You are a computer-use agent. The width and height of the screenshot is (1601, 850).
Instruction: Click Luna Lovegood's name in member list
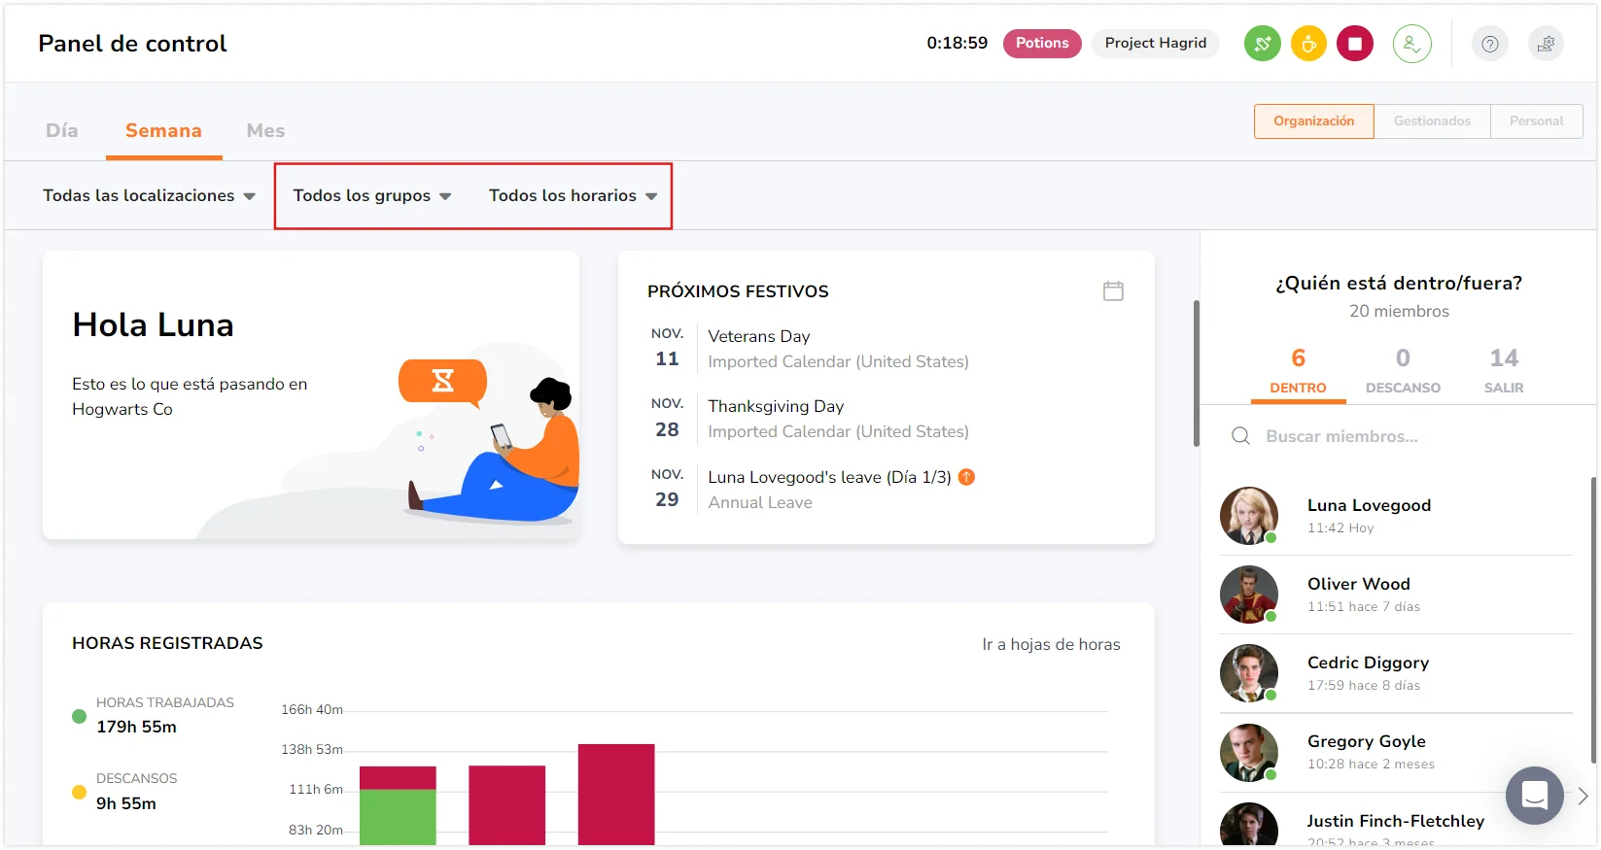click(1369, 505)
